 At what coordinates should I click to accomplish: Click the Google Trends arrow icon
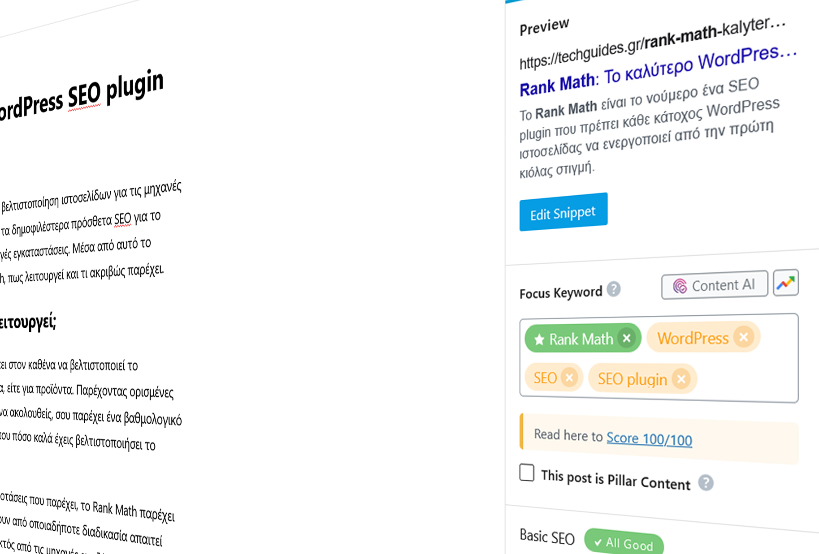coord(785,283)
